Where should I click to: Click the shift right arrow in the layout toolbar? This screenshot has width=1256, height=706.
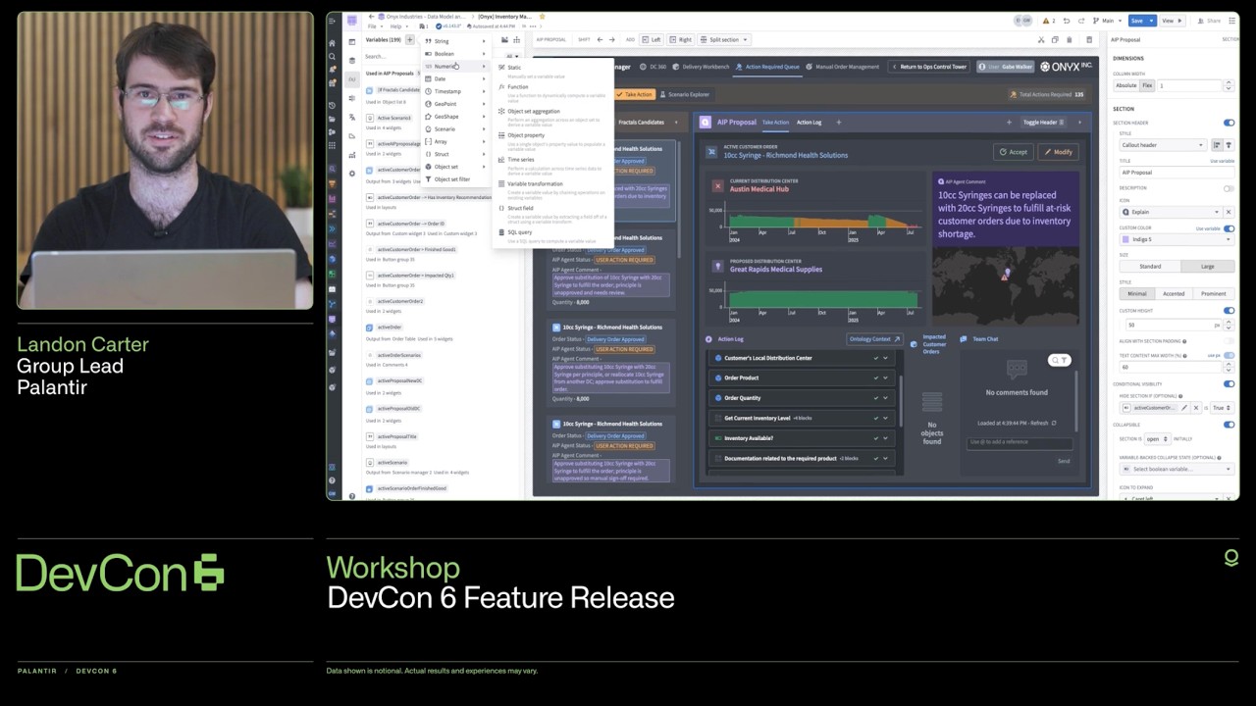pos(611,39)
